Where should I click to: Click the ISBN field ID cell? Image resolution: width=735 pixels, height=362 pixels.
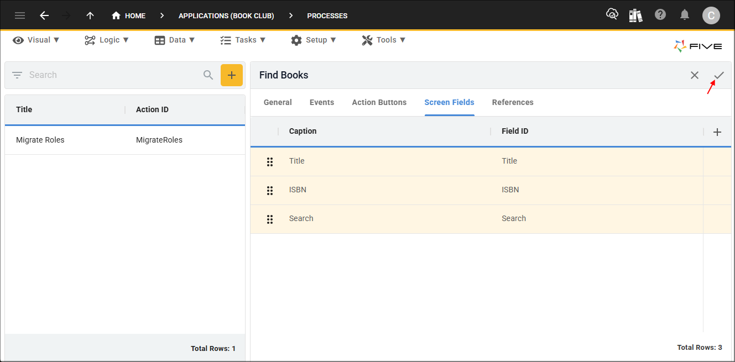(x=510, y=190)
